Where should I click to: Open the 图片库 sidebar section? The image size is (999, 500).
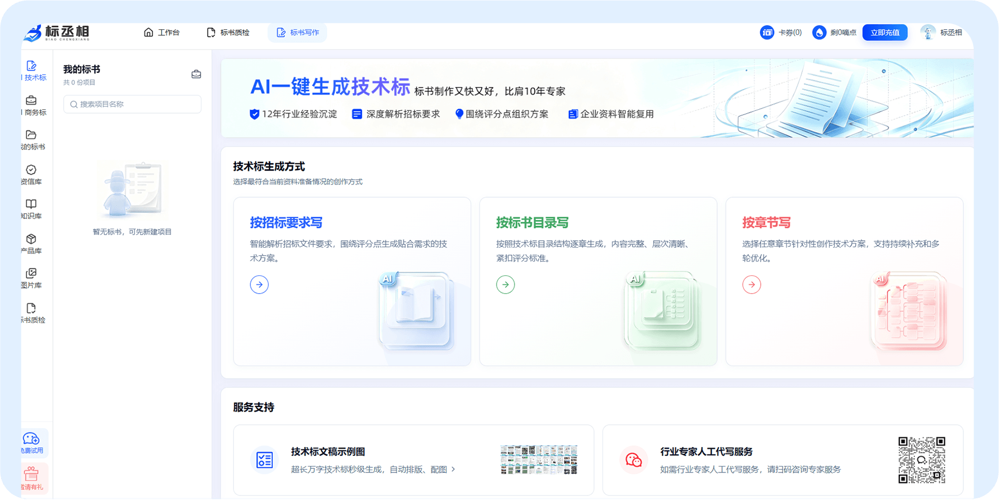tap(32, 278)
